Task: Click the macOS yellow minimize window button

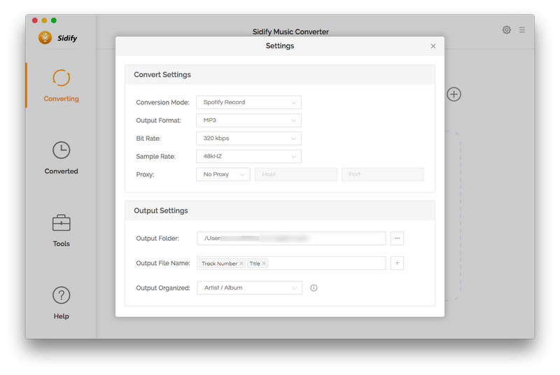Action: click(x=44, y=20)
